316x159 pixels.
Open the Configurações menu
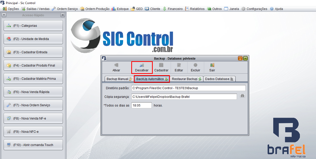click(x=254, y=9)
